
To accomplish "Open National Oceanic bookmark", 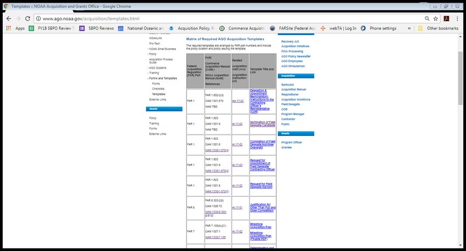I will (x=141, y=28).
